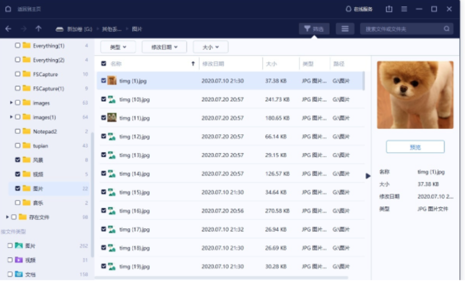Screen dimensions: 465x282
Task: Click the file list vertical scrollbar
Action: (x=363, y=81)
